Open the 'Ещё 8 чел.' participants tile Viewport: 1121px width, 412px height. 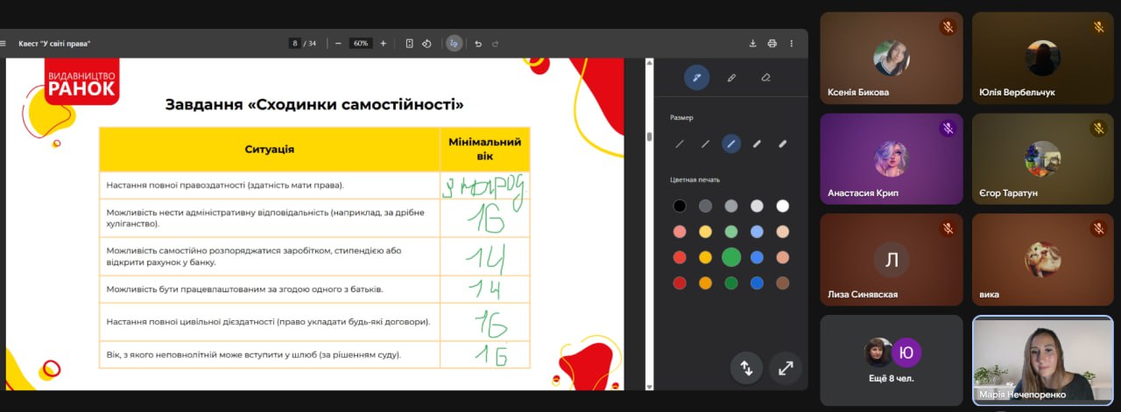click(x=891, y=360)
